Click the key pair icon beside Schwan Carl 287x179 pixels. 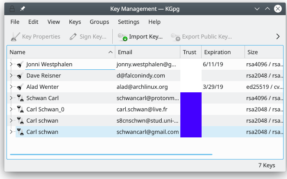coord(20,98)
